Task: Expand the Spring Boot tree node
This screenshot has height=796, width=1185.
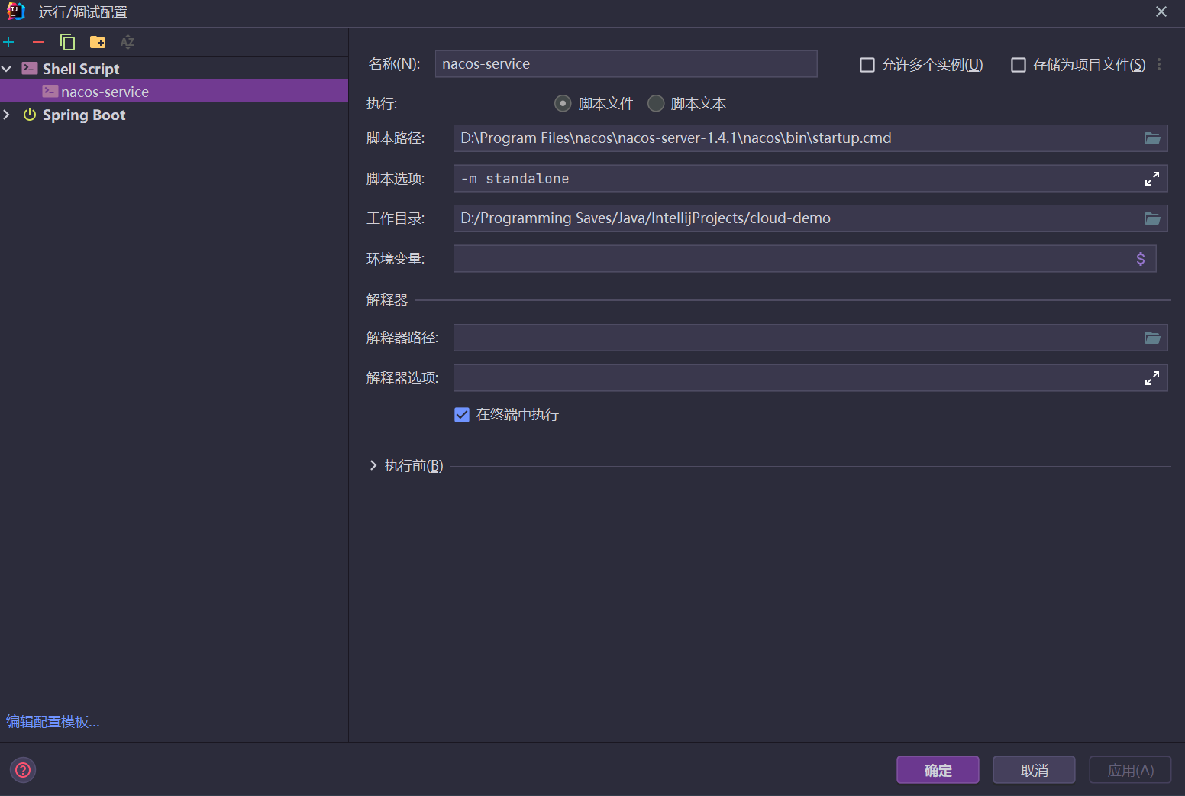Action: pyautogui.click(x=7, y=115)
